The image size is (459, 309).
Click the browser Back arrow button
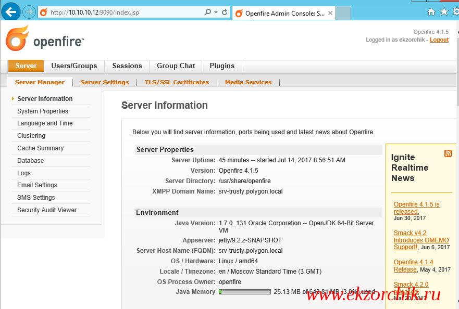(x=11, y=12)
